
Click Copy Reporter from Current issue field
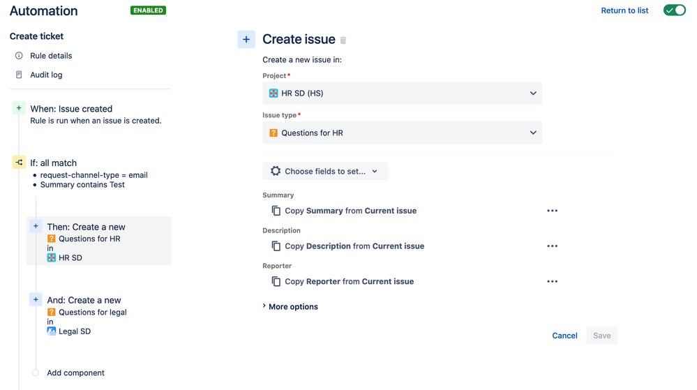point(350,281)
